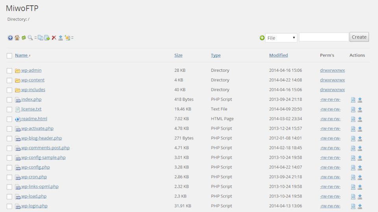
Task: Open the search magnifier tool
Action: pos(30,38)
